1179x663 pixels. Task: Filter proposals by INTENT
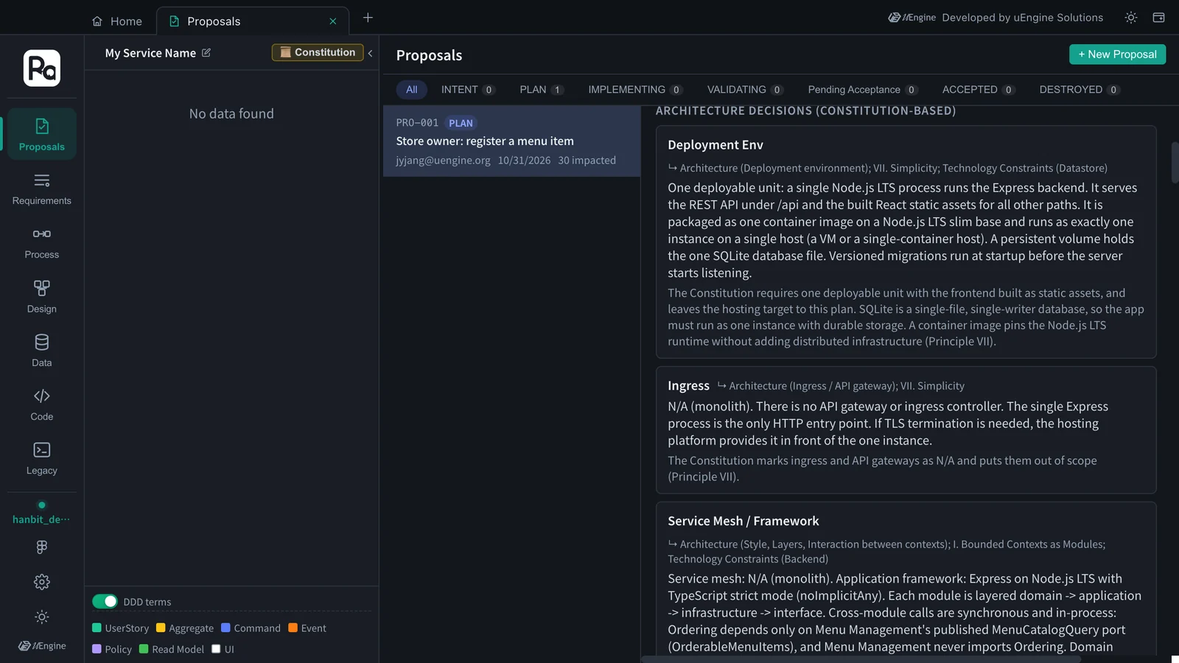(x=468, y=89)
